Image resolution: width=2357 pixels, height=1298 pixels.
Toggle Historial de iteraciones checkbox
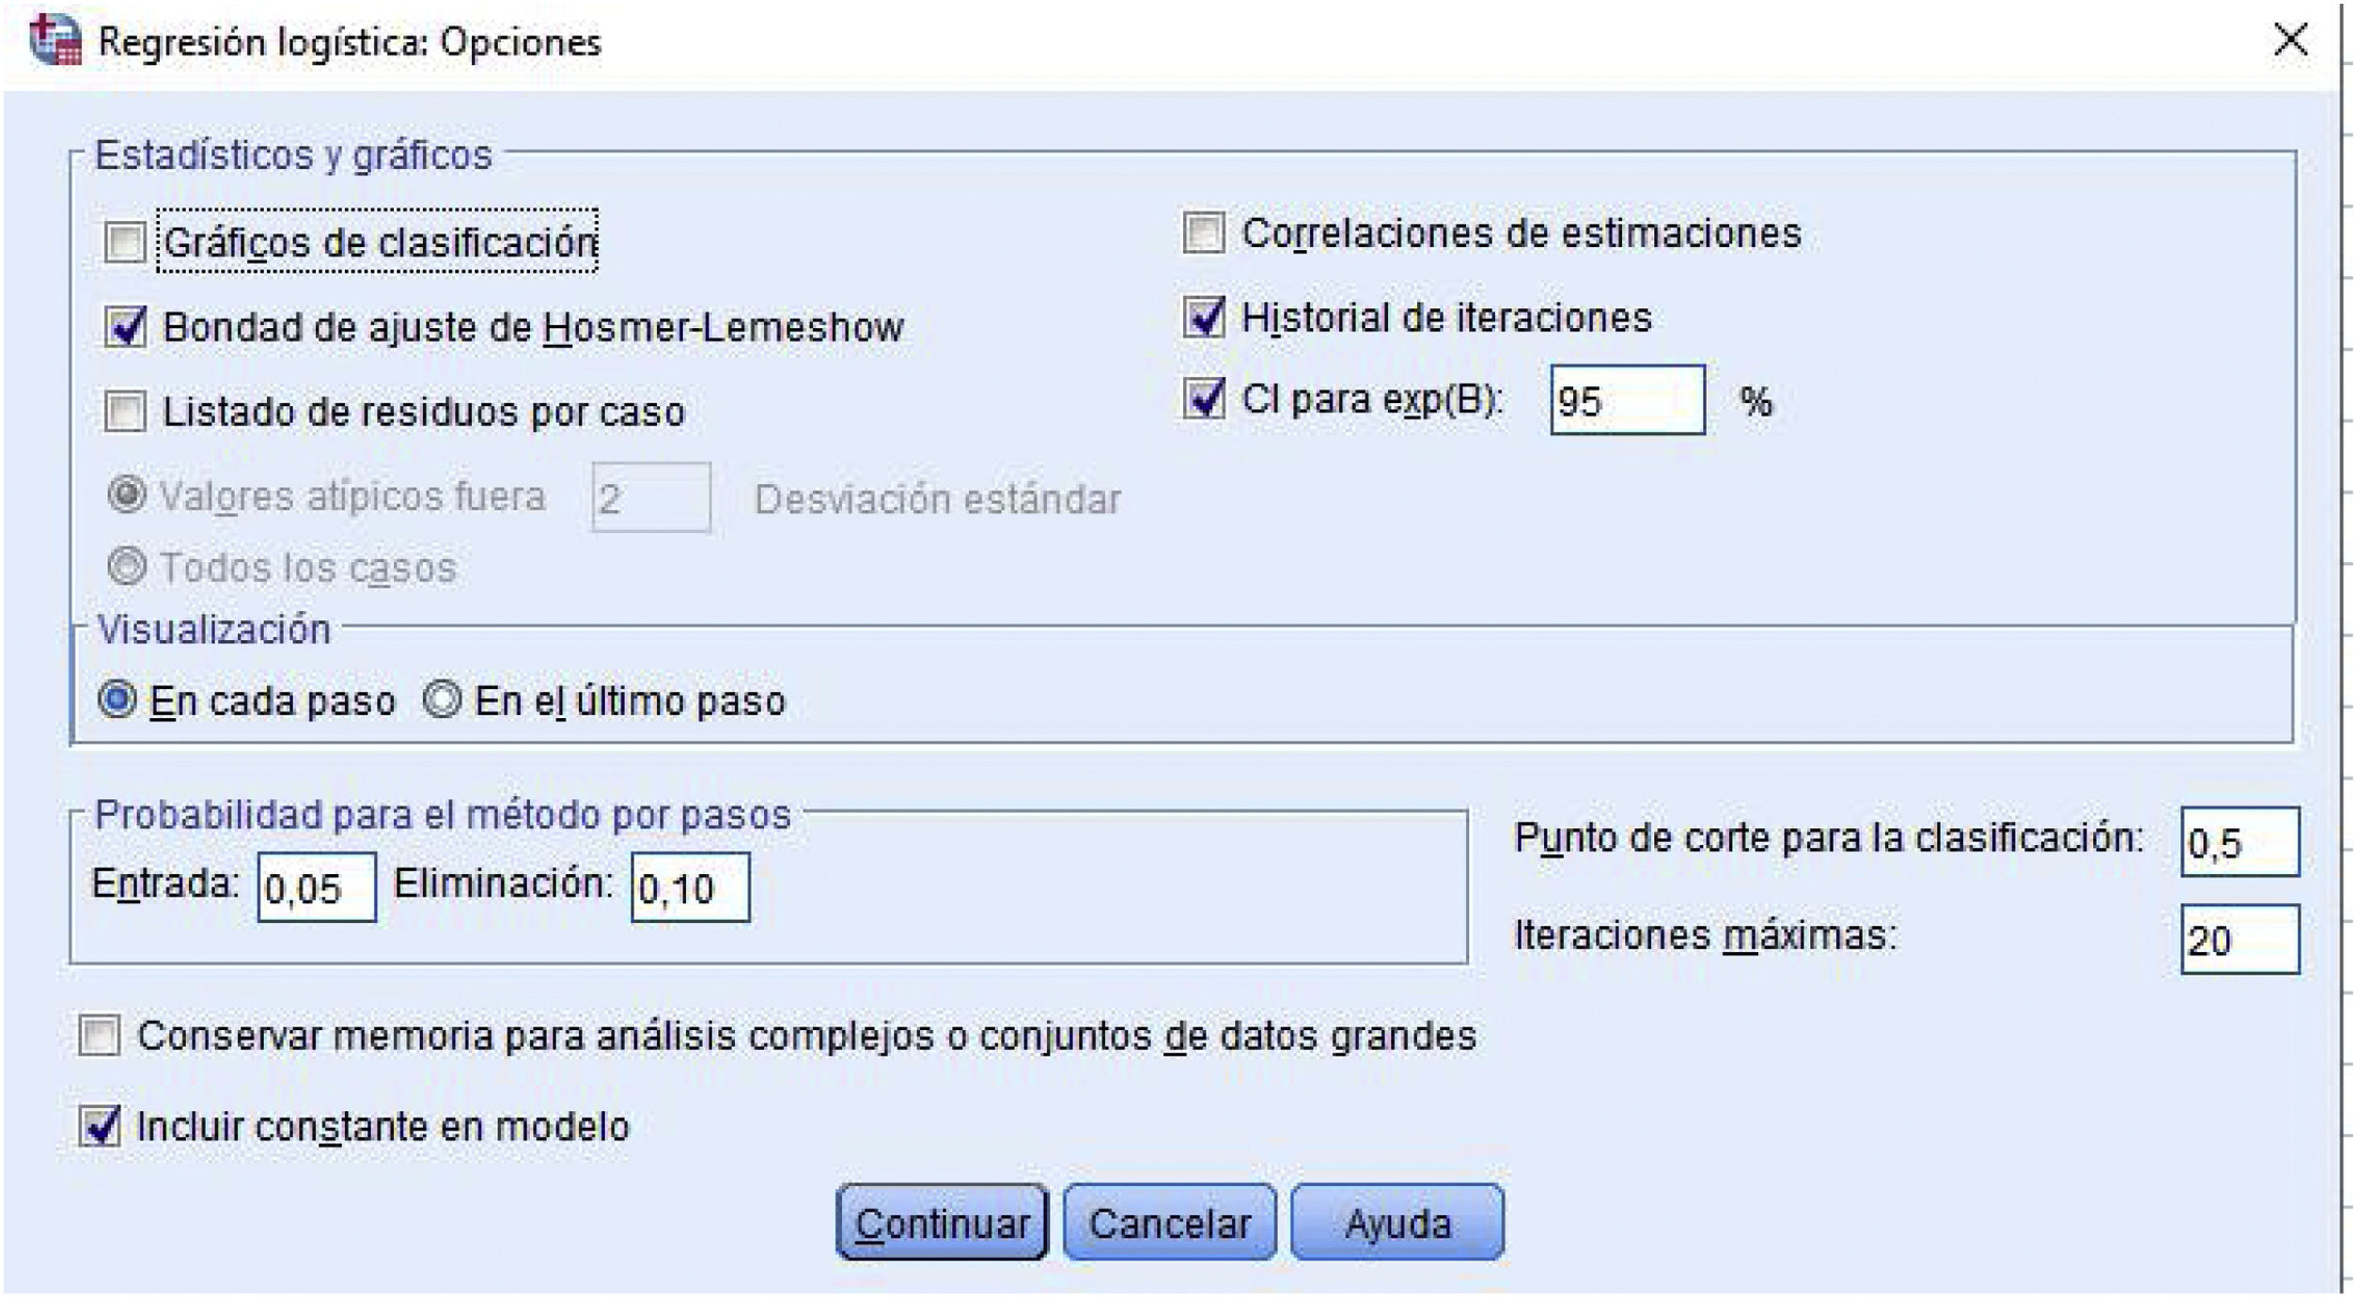1203,318
